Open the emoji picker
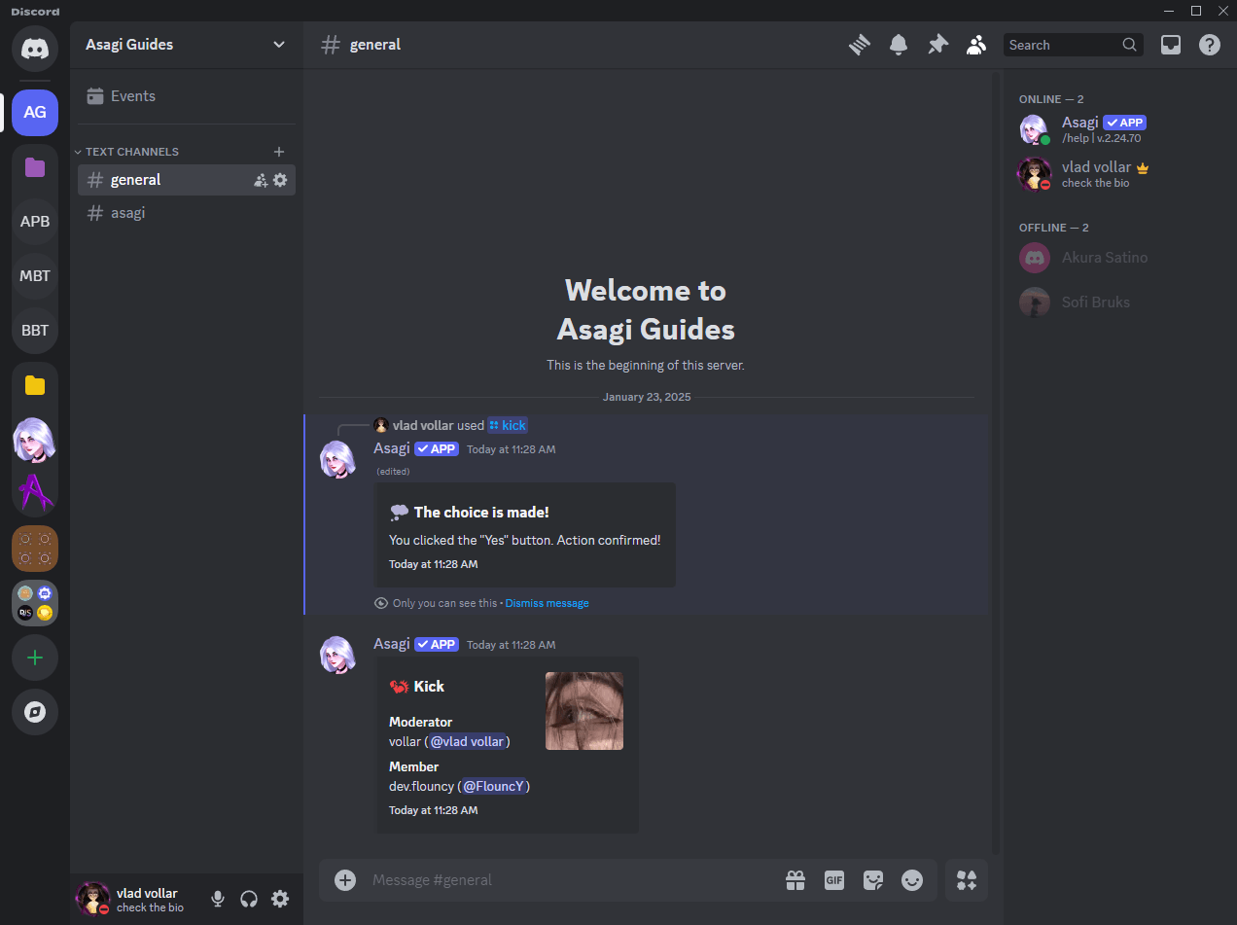Screen dimensions: 1237x925 [x=912, y=880]
